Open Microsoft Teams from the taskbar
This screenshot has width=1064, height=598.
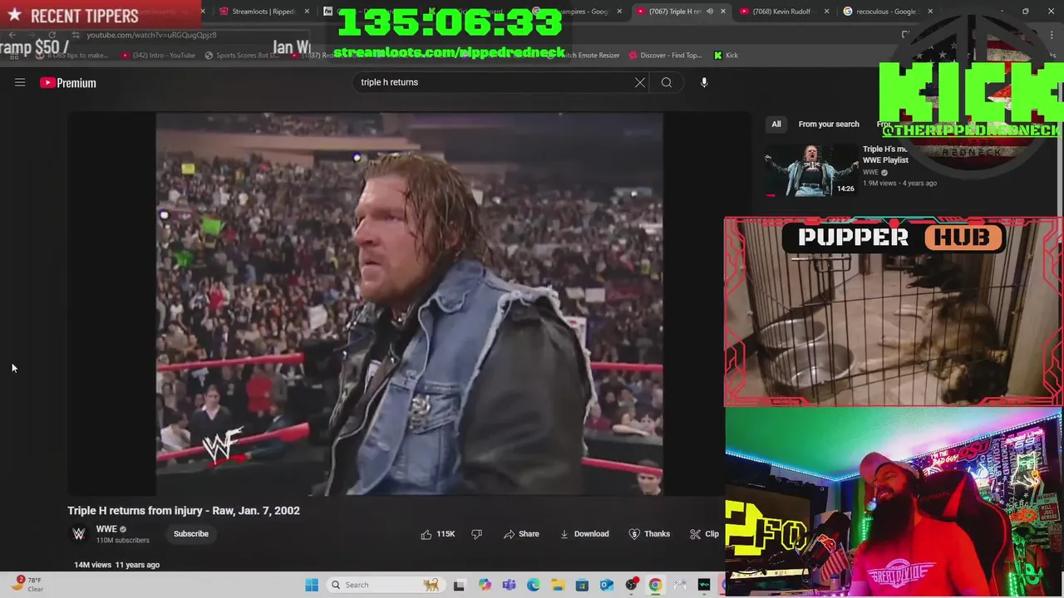coord(509,585)
